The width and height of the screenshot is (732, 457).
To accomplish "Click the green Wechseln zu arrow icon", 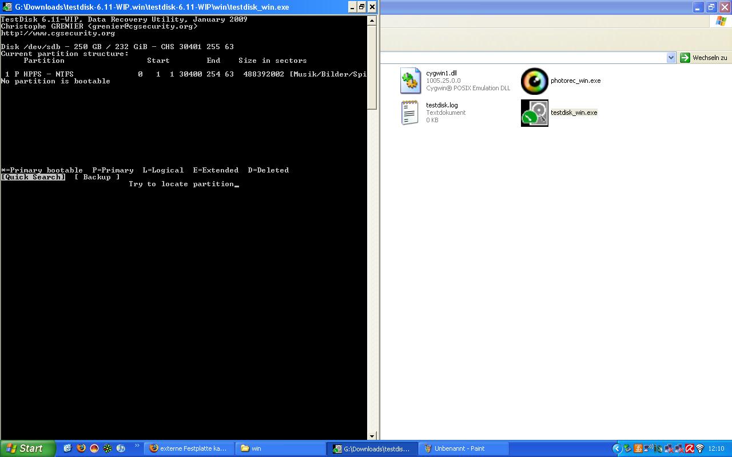I will (x=685, y=58).
